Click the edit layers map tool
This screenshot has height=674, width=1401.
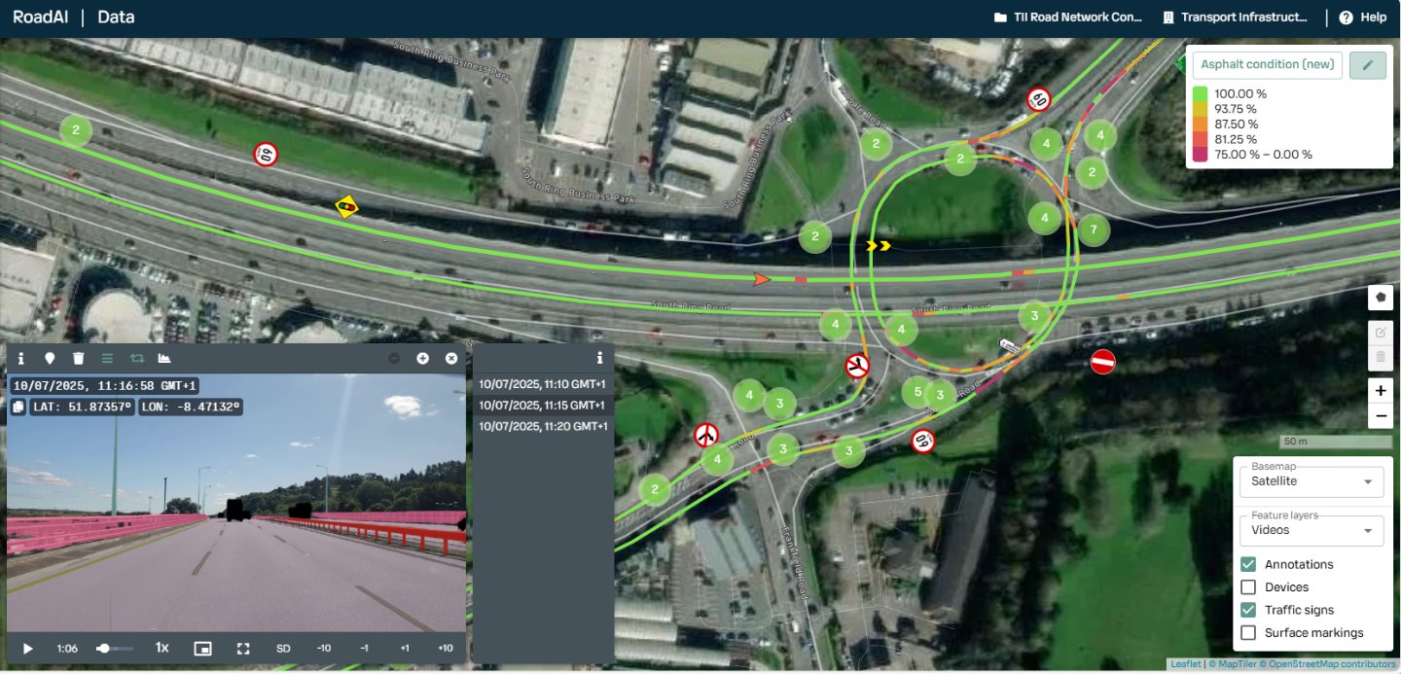click(1381, 333)
